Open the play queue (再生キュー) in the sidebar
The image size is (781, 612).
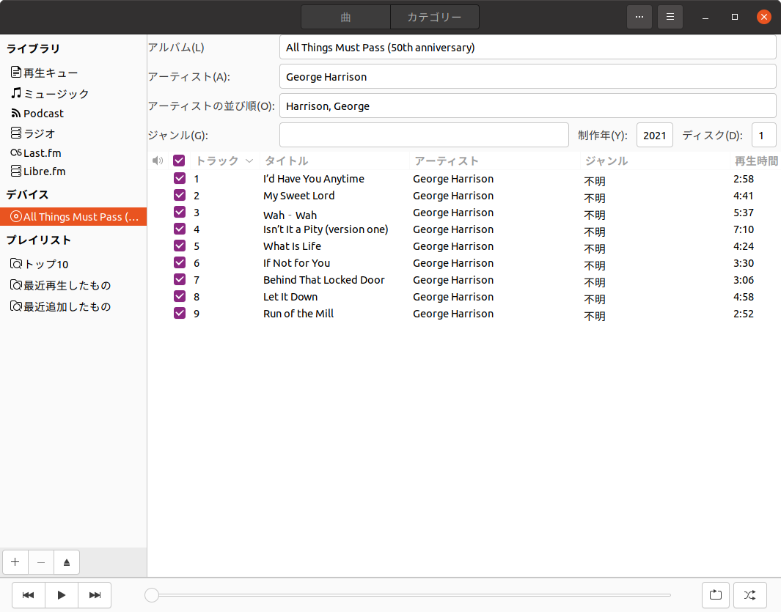[73, 73]
